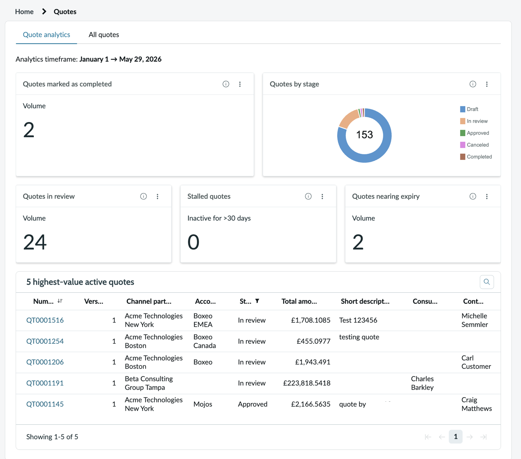Click the breadcrumb chevron separator

[x=44, y=12]
